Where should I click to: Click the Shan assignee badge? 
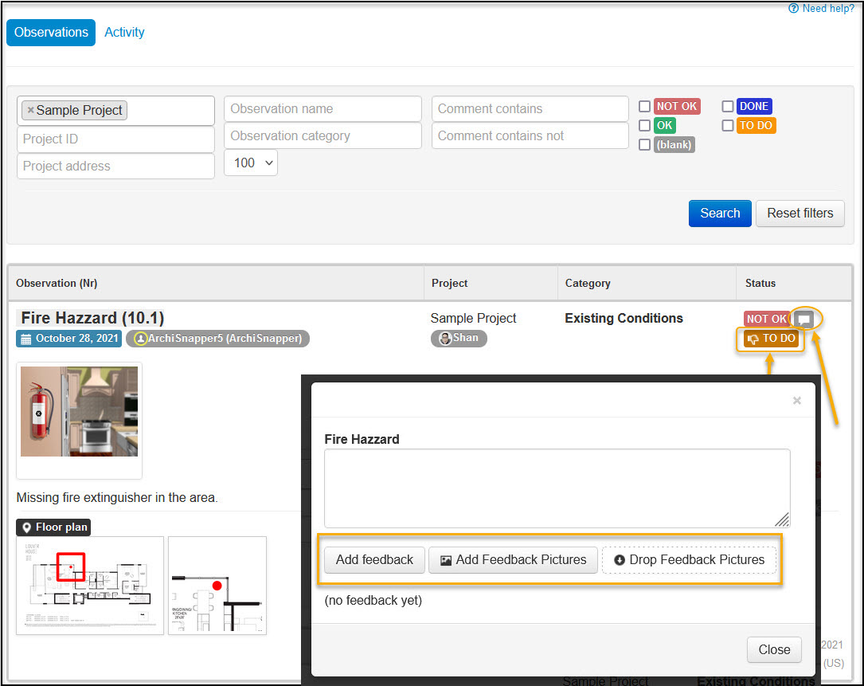point(459,338)
